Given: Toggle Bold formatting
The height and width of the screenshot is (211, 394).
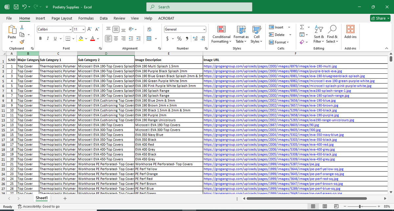Looking at the screenshot, I should 40,39.
